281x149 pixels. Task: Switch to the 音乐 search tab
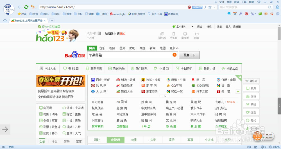point(102,48)
